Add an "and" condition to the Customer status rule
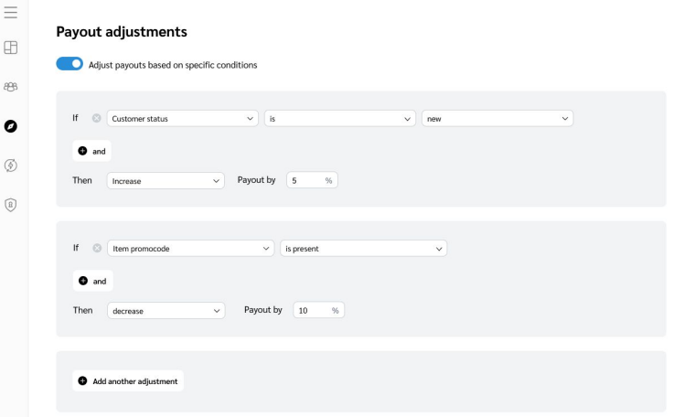 pyautogui.click(x=91, y=151)
